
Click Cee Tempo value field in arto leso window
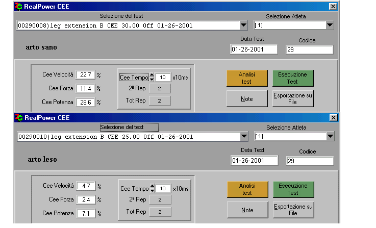[164, 188]
